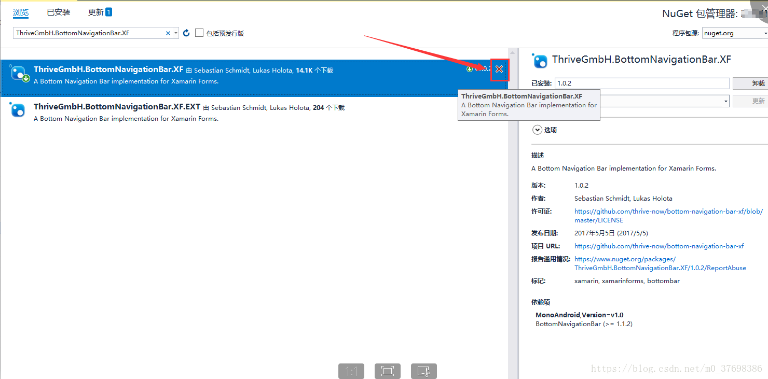
Task: Switch to the 已安装 tab
Action: [59, 12]
